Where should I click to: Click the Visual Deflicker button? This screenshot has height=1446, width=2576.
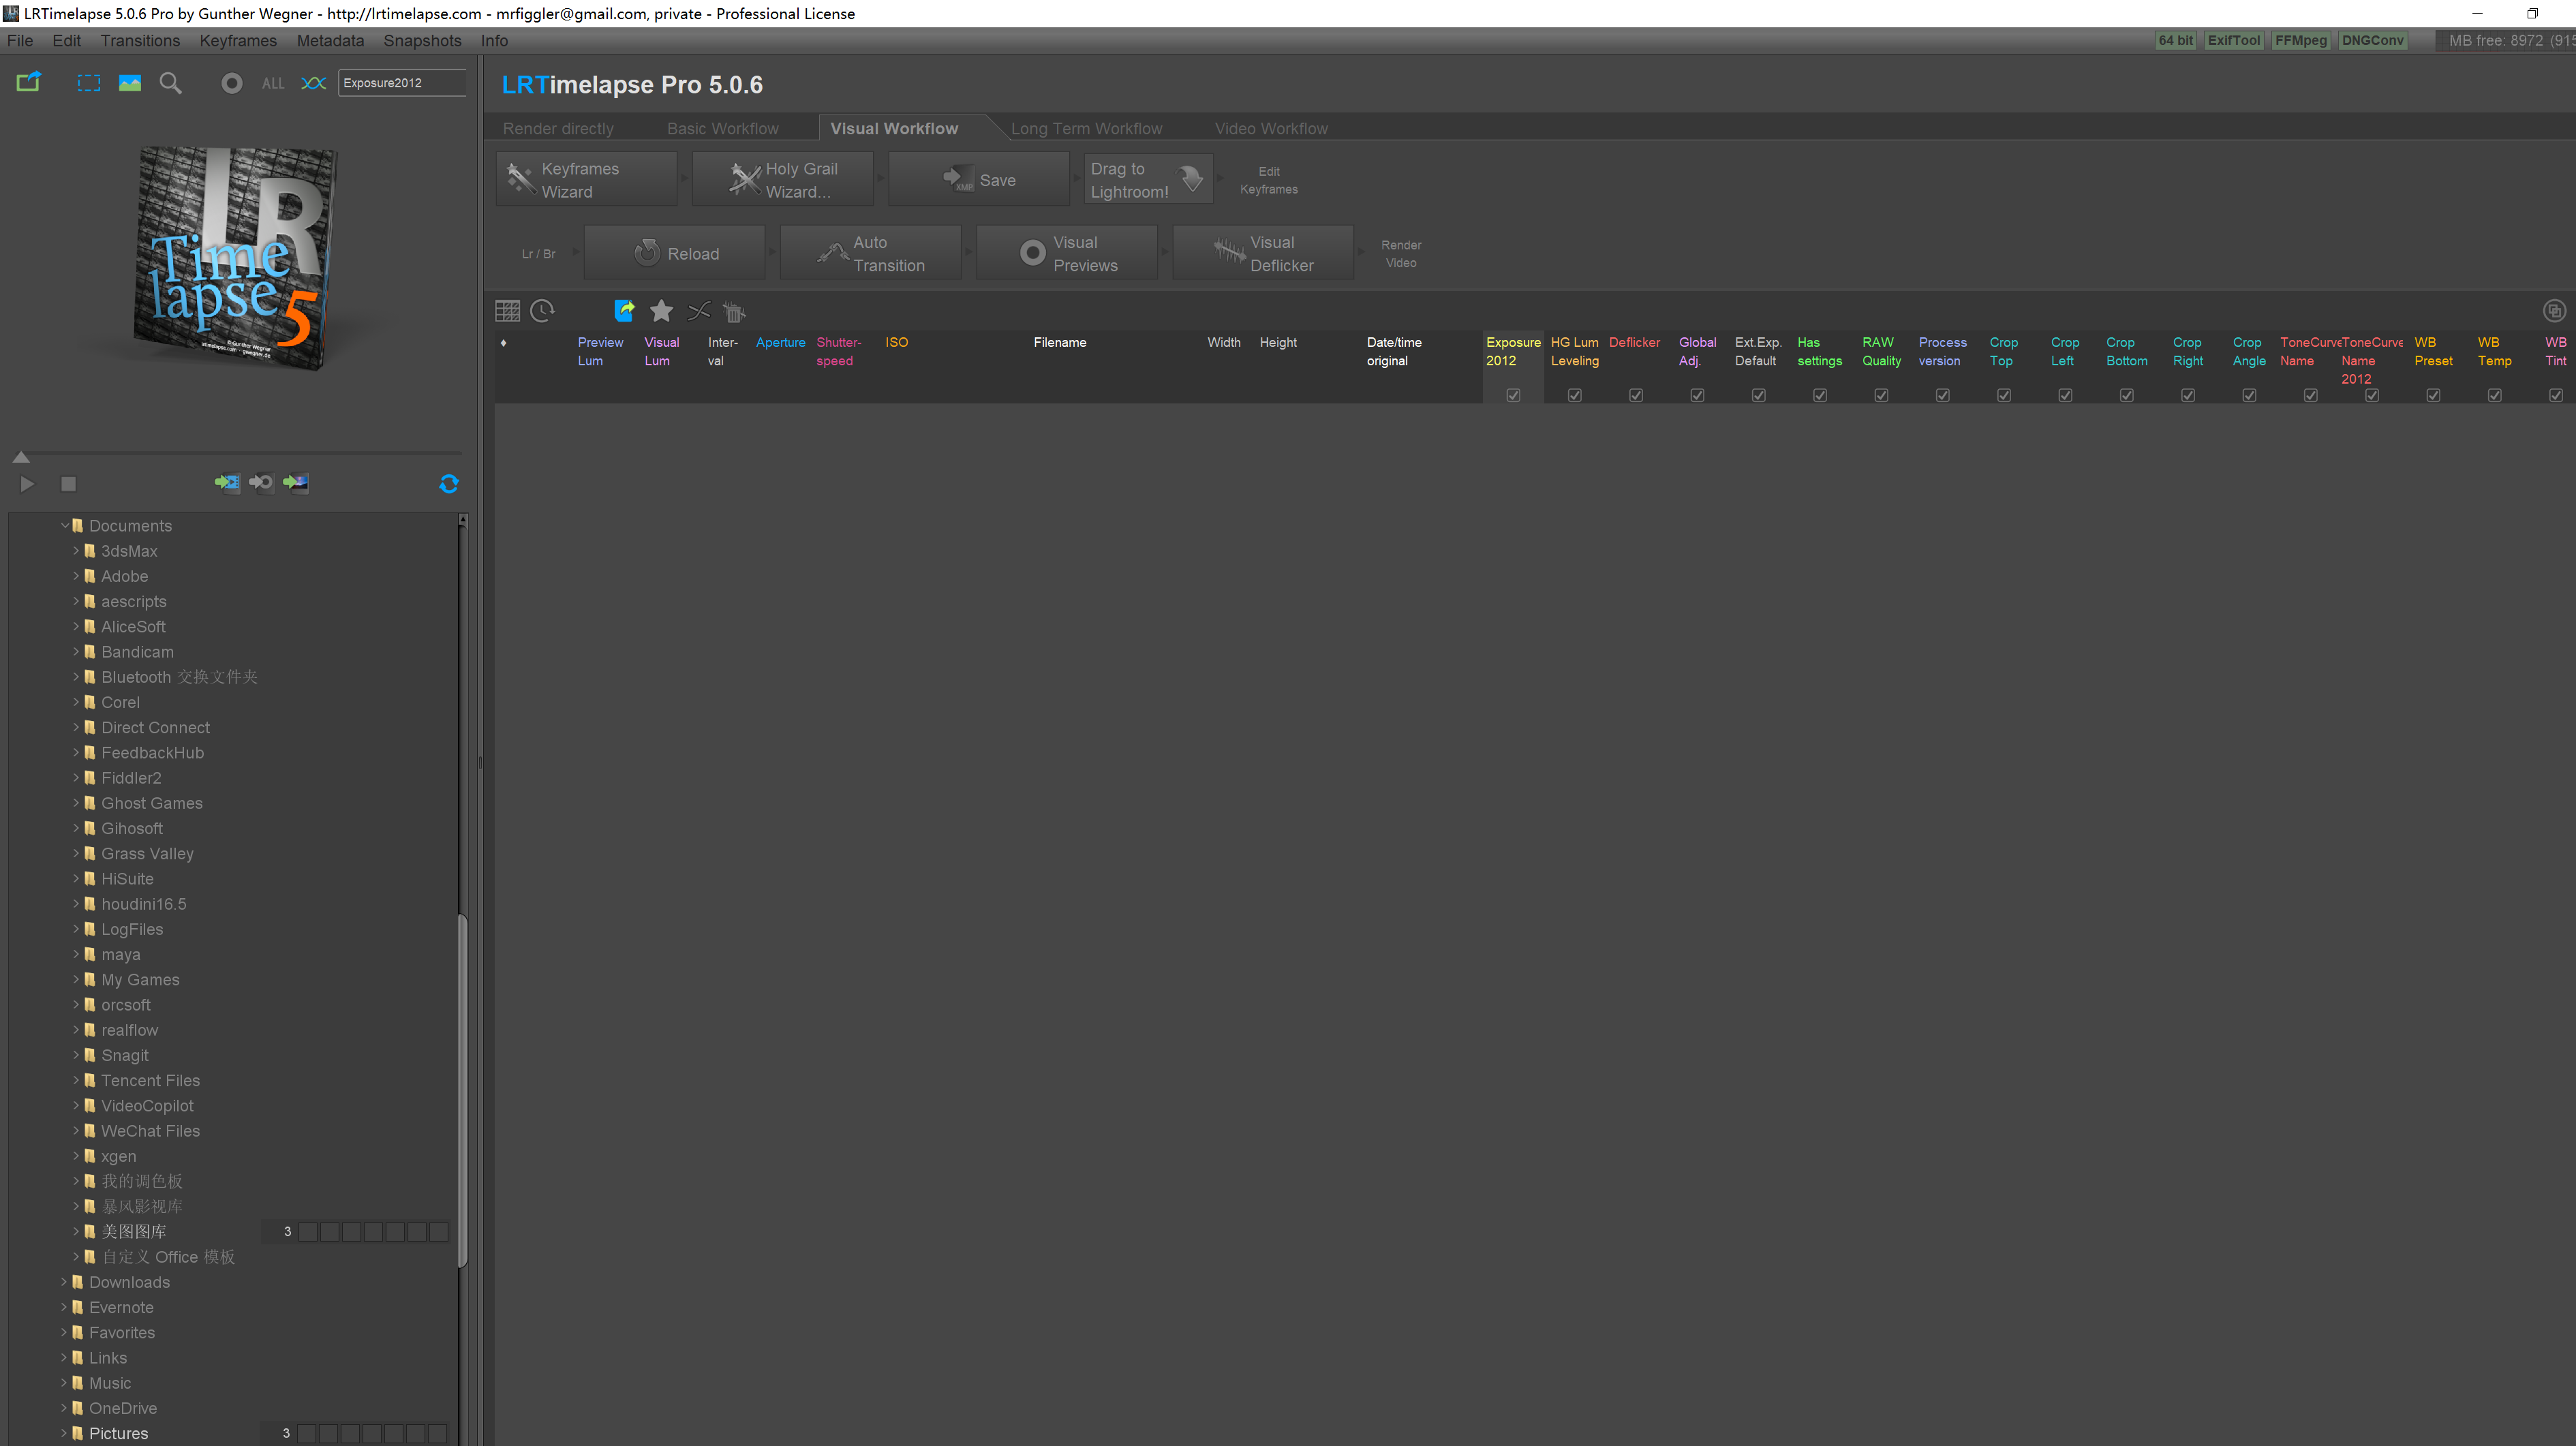click(x=1263, y=253)
